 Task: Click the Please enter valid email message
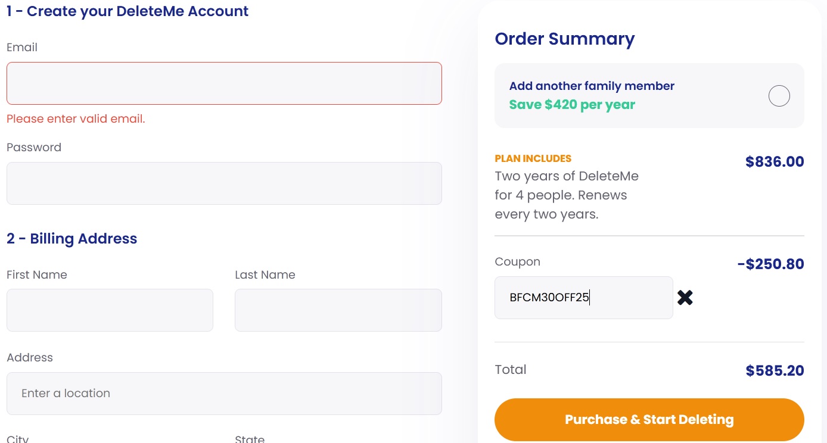pos(75,118)
